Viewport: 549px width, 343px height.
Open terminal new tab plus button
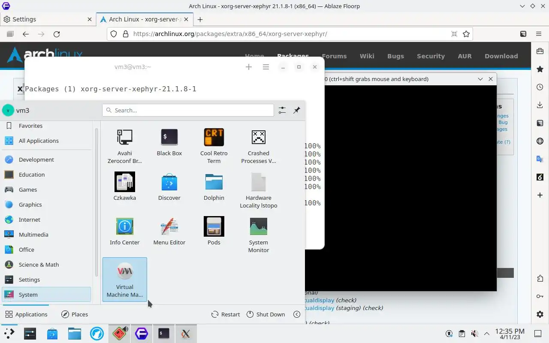coord(249,67)
